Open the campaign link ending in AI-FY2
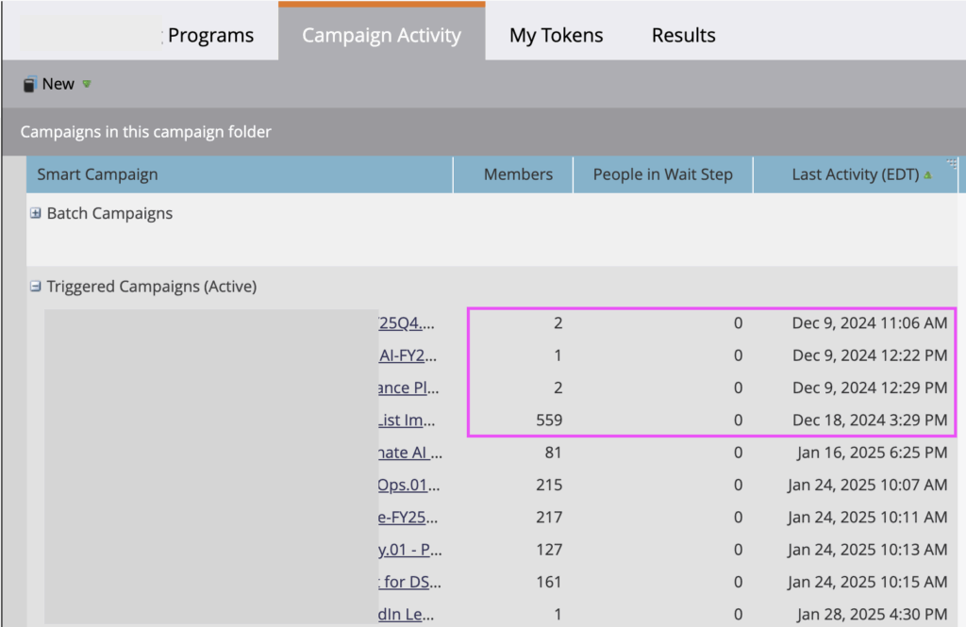This screenshot has width=966, height=627. point(408,355)
